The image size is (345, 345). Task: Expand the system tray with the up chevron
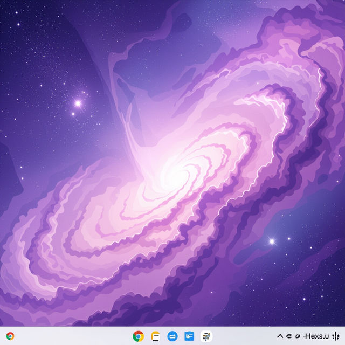pos(280,336)
